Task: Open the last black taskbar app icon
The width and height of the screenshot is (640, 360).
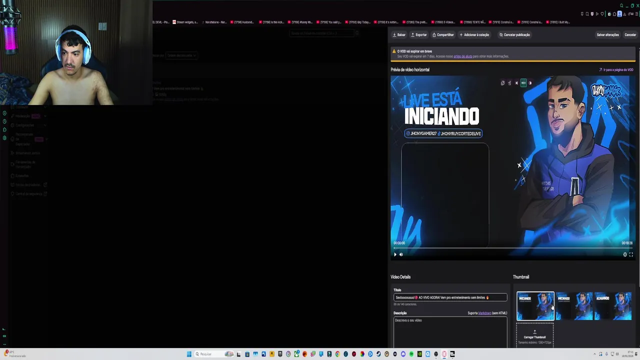Action: pyautogui.click(x=452, y=354)
